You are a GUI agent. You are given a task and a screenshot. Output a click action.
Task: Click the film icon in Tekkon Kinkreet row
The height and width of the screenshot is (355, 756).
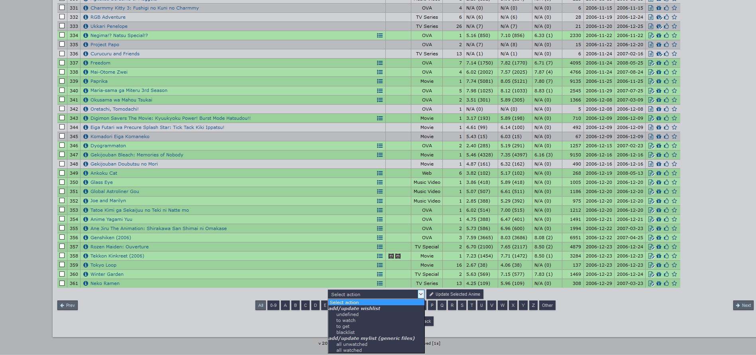(x=391, y=256)
